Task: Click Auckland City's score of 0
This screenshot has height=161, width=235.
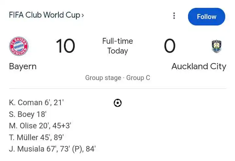Action: [170, 46]
